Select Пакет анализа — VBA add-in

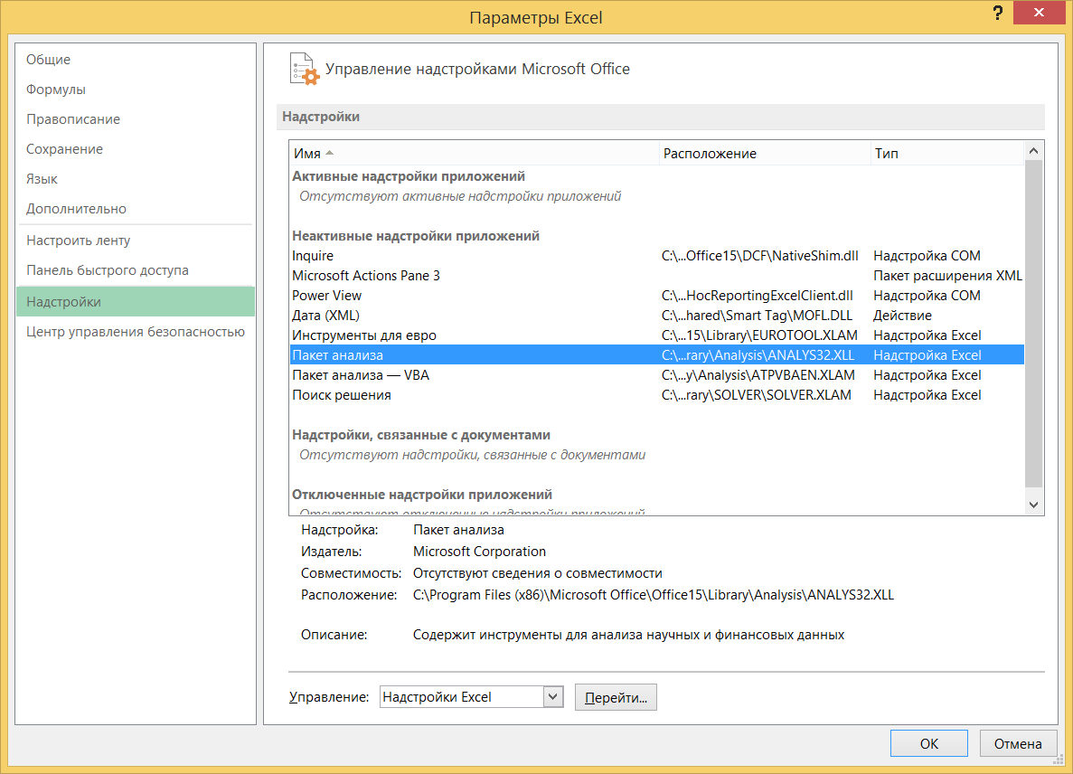[x=657, y=375]
